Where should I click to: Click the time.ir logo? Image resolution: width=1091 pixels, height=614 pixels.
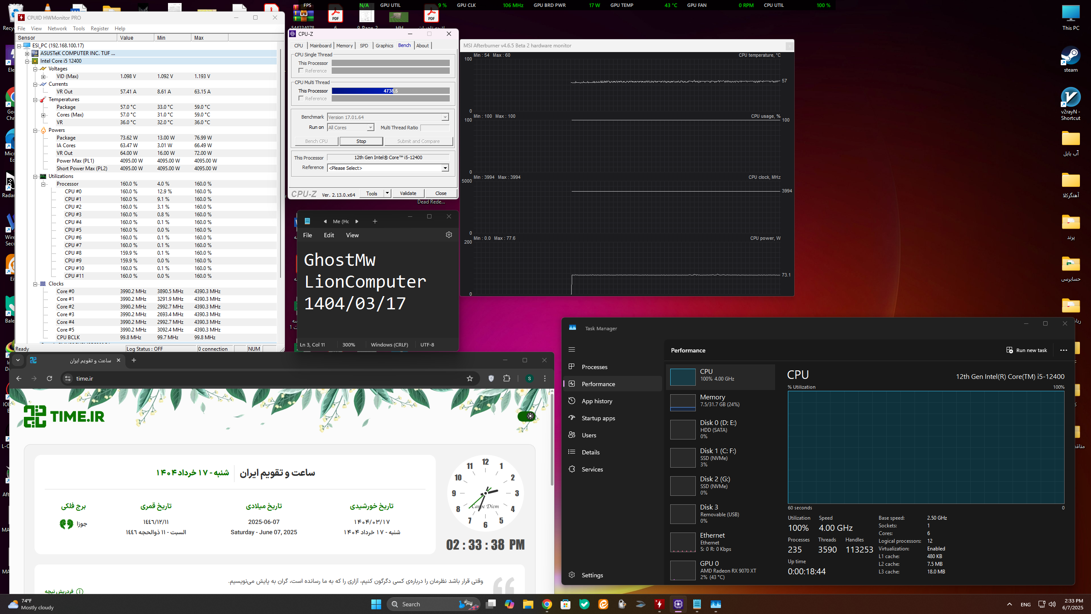click(x=64, y=416)
